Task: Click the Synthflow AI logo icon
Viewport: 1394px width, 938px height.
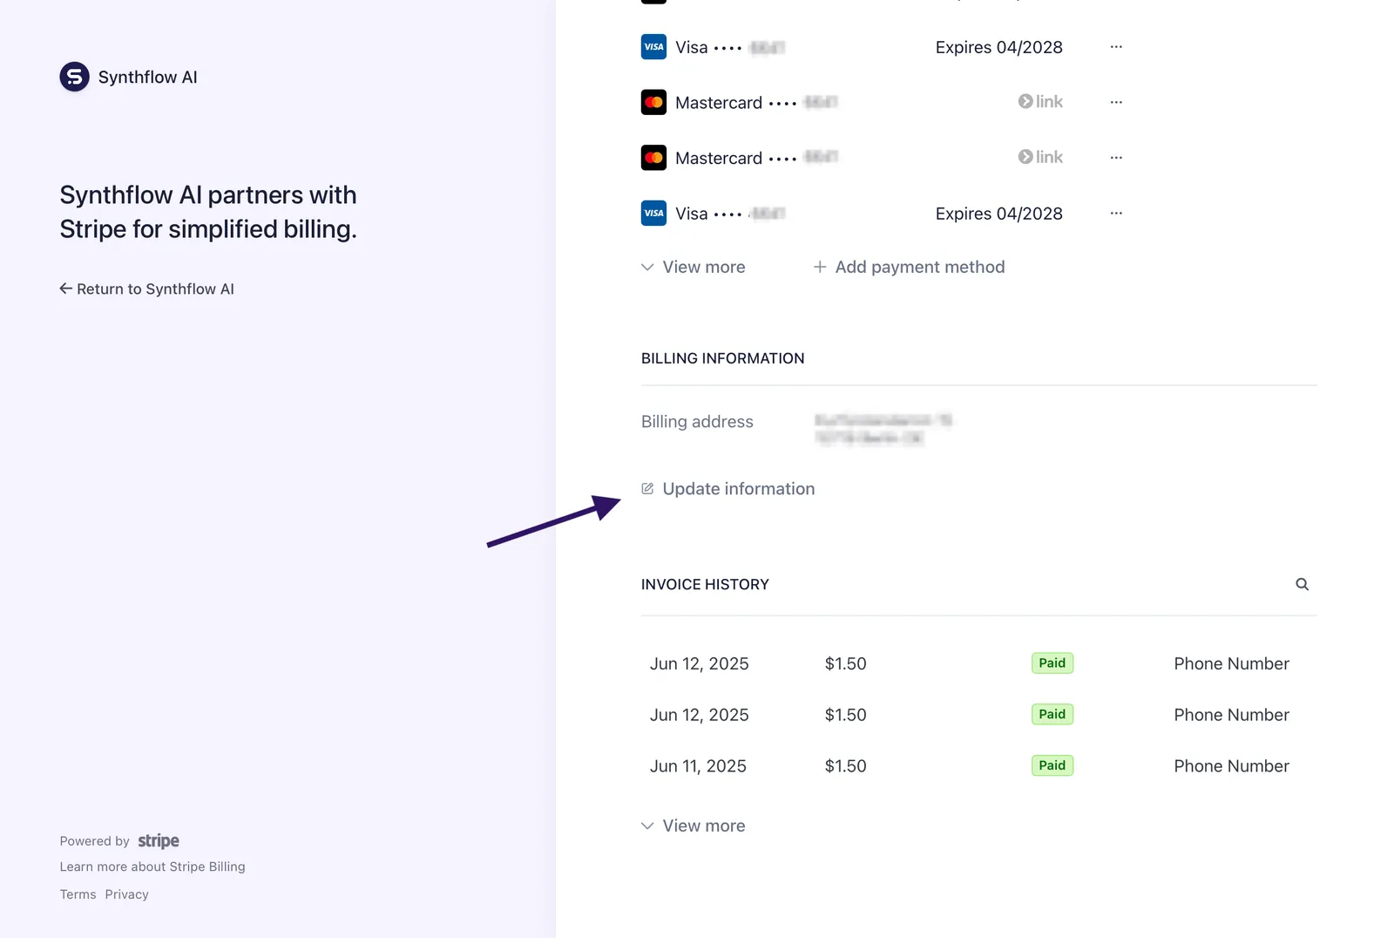Action: 74,77
